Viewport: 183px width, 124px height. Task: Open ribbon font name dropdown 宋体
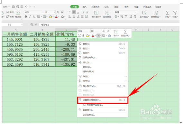(43, 12)
